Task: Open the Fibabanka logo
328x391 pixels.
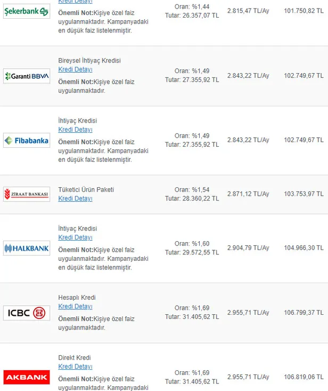Action: pyautogui.click(x=27, y=141)
